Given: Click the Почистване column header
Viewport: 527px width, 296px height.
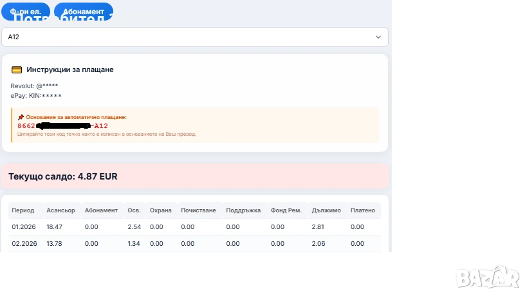Looking at the screenshot, I should [x=198, y=210].
